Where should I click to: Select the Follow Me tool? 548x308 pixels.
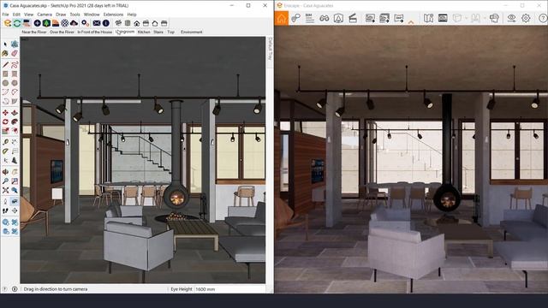point(15,121)
